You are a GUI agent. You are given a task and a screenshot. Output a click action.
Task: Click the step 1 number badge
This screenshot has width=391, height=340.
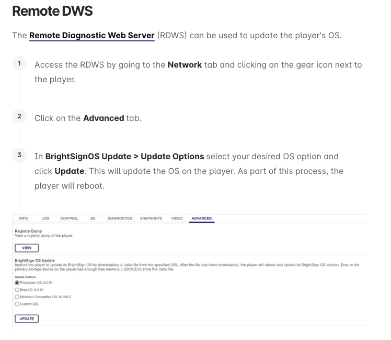(x=19, y=63)
